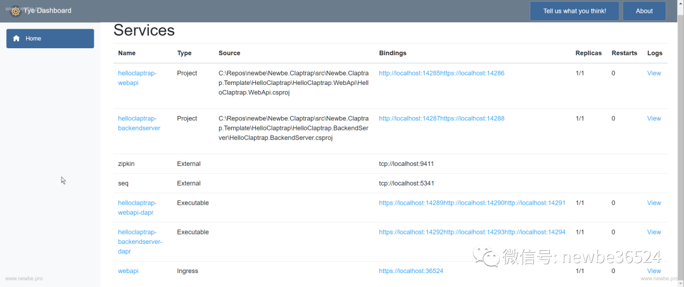View logs for helloclaptrap-webapi-dapr
Viewport: 684px width, 287px height.
click(654, 203)
